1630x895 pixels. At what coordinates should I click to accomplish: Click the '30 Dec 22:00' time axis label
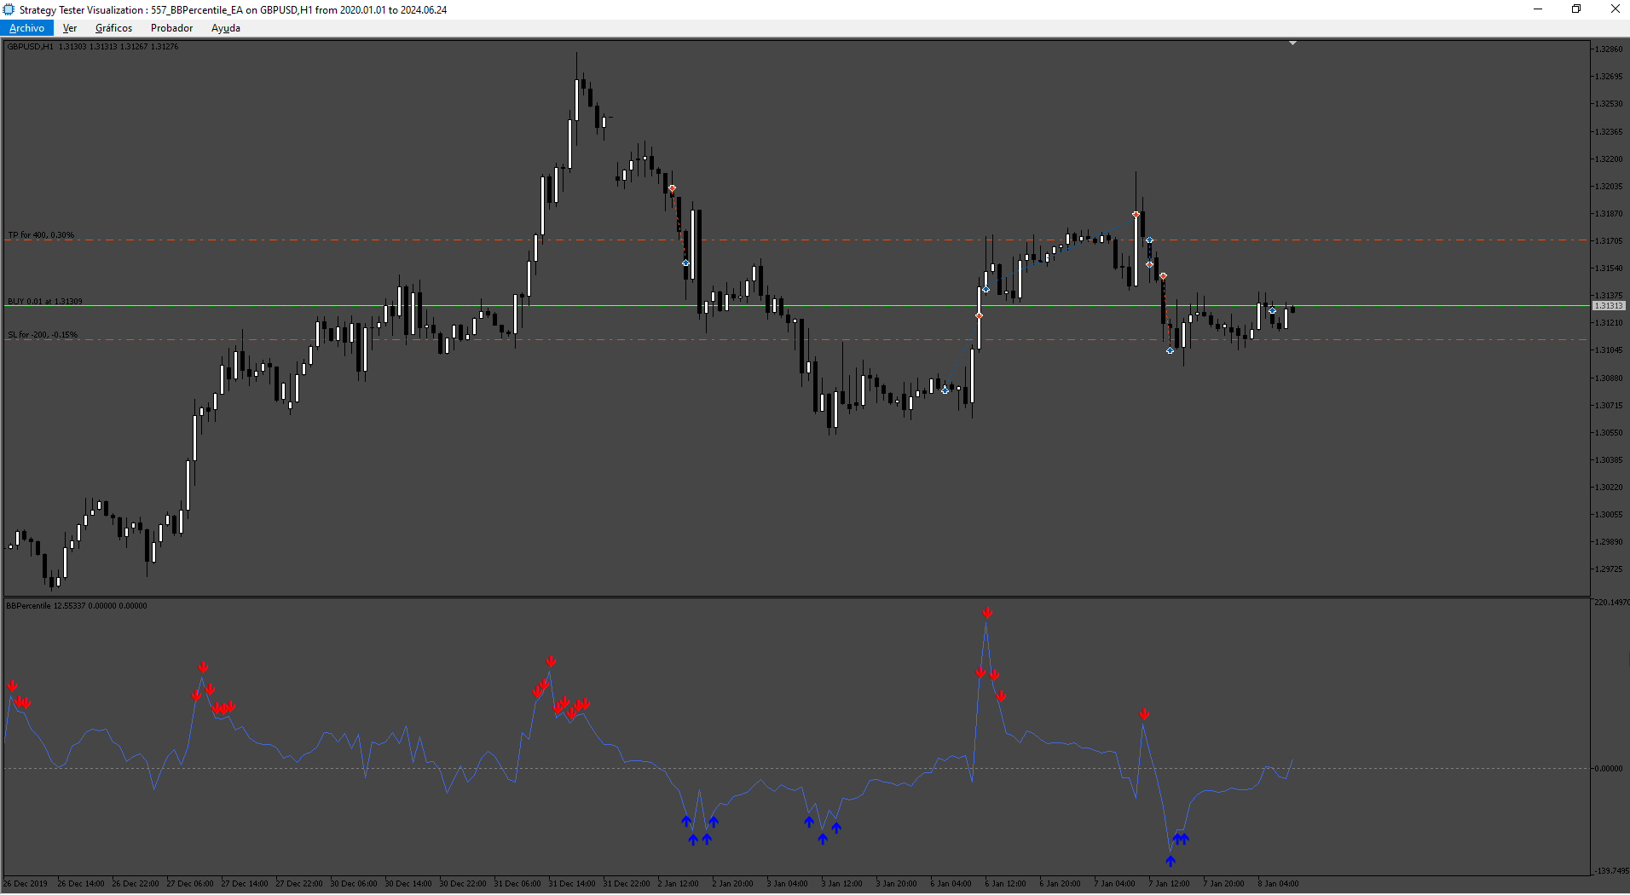click(x=463, y=884)
